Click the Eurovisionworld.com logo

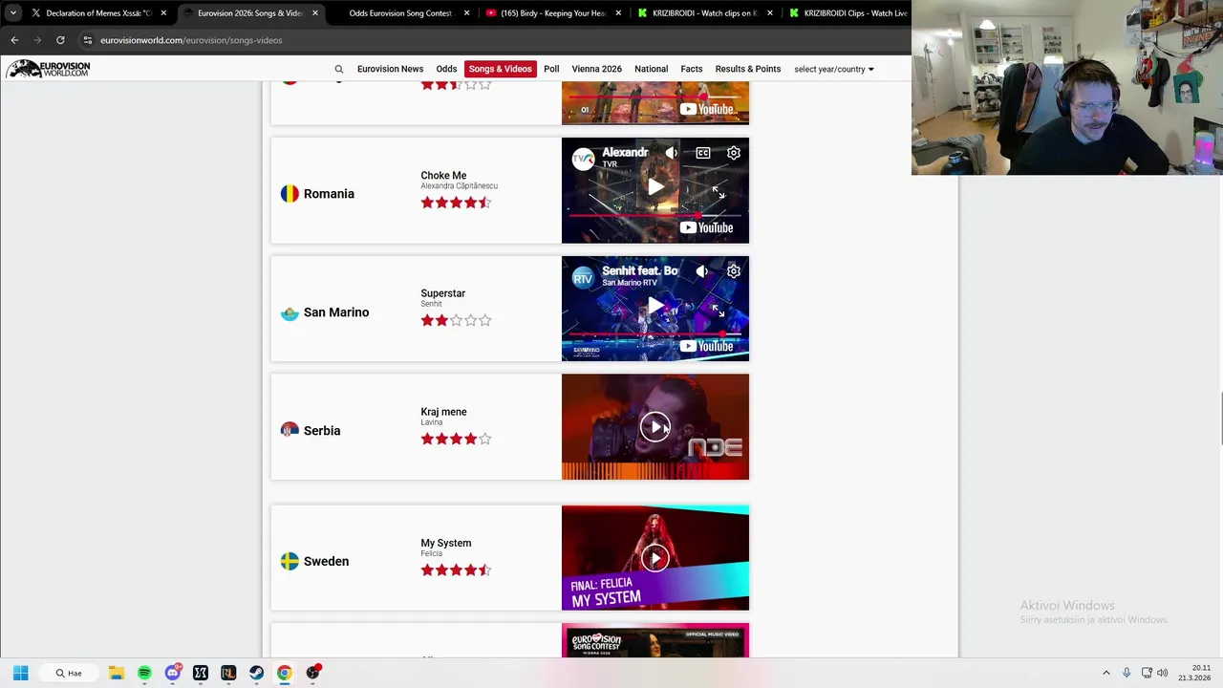tap(48, 69)
